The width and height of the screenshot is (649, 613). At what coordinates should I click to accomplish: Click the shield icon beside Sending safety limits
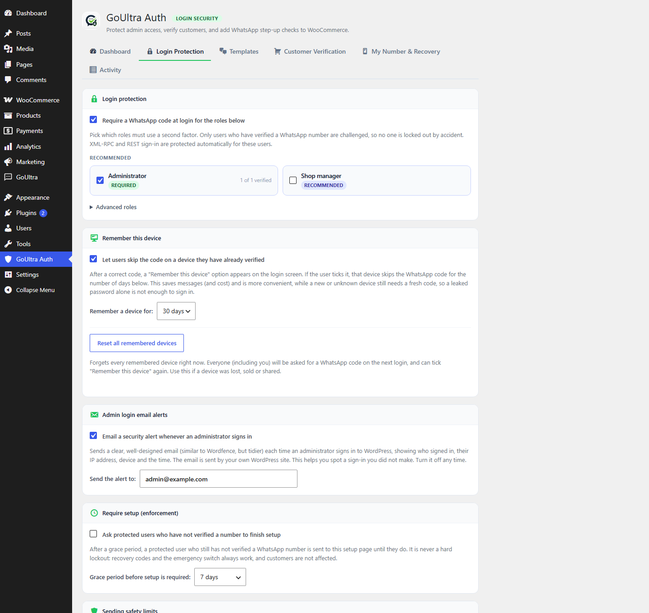pos(94,610)
